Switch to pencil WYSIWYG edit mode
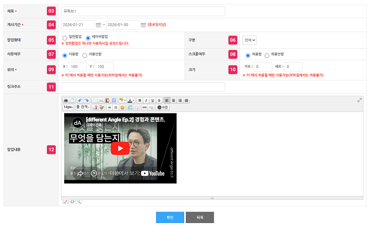This screenshot has height=228, width=370. (x=66, y=202)
